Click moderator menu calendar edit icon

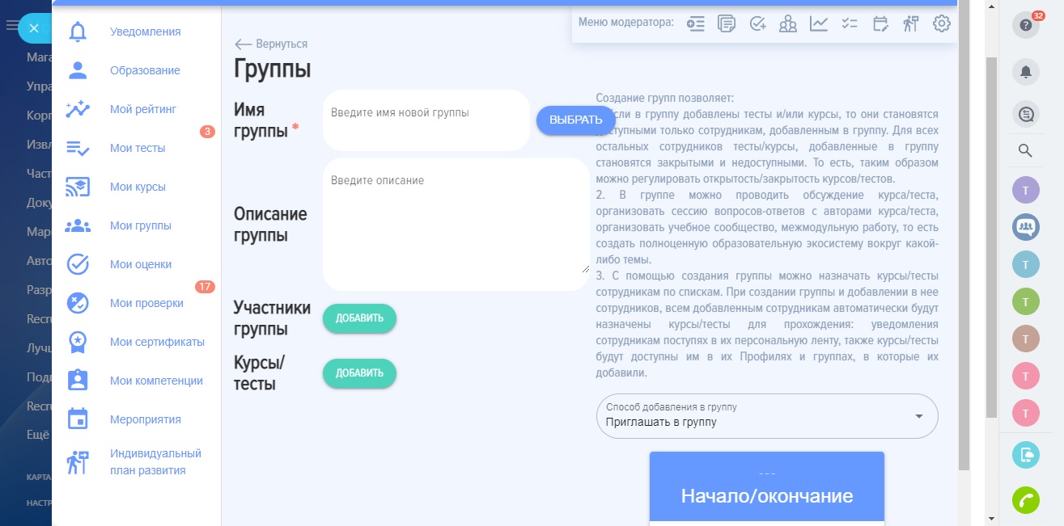coord(880,23)
